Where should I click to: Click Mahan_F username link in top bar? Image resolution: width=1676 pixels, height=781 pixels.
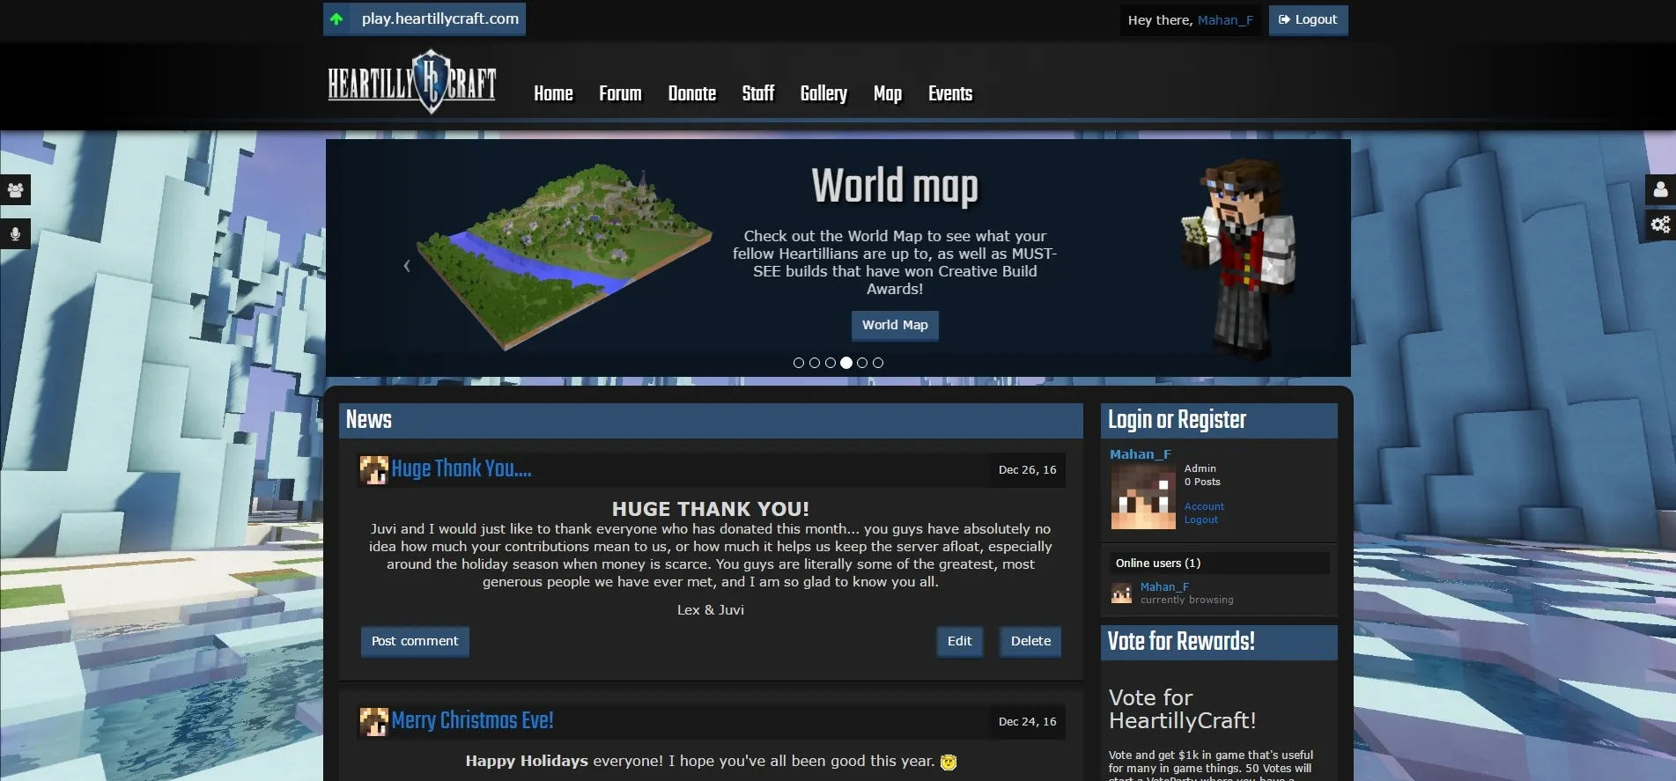[1225, 19]
